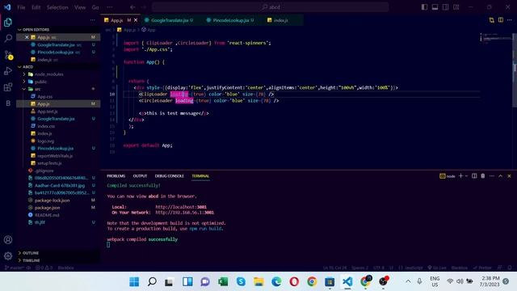This screenshot has width=517, height=291.
Task: Switch to the Problems panel tab
Action: tap(116, 176)
